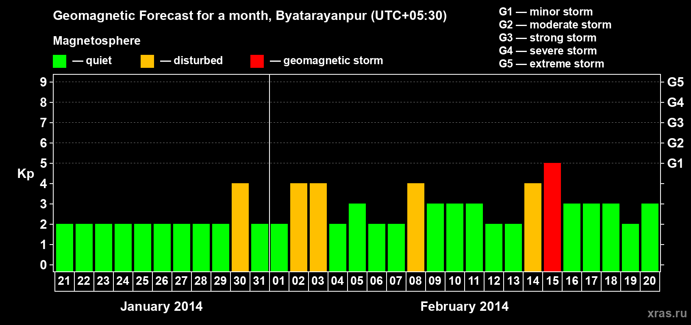This screenshot has width=691, height=325.
Task: Click date label 30 on the axis
Action: [x=240, y=281]
